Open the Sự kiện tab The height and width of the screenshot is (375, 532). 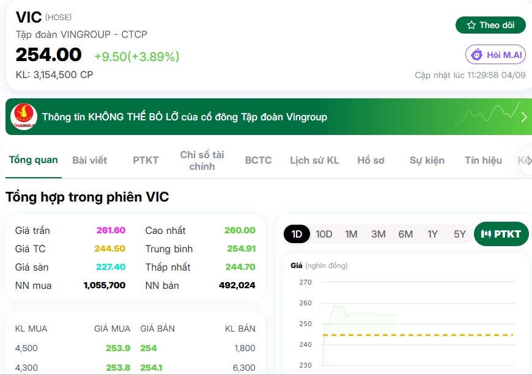coord(427,160)
